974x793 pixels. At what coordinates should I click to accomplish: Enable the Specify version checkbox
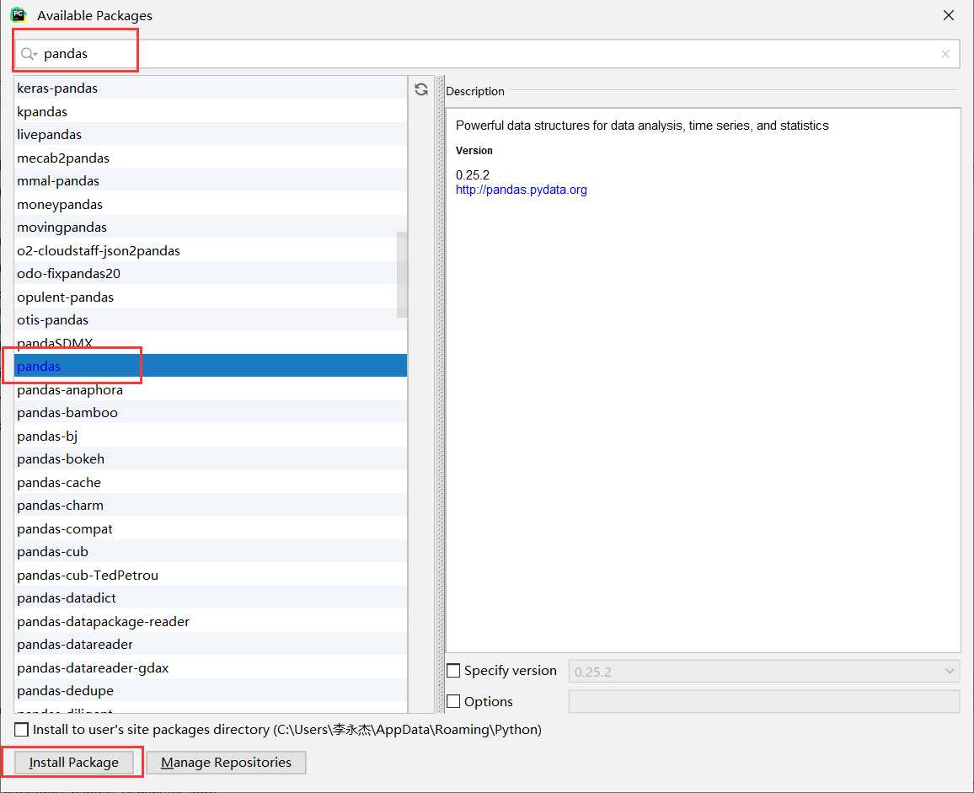click(453, 671)
